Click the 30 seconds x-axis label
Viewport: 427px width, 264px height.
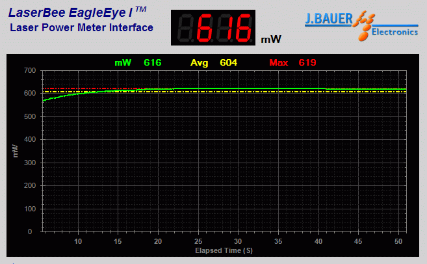[238, 241]
